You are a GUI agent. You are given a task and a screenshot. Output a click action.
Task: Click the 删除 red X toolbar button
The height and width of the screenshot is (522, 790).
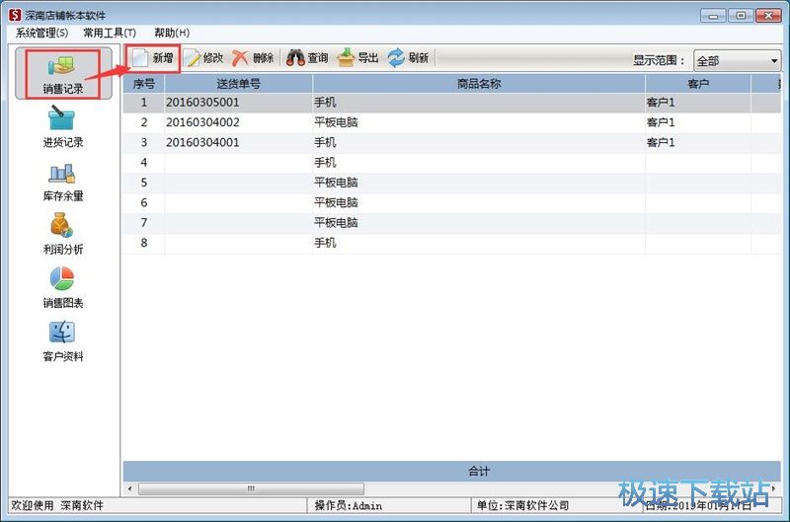coord(253,58)
